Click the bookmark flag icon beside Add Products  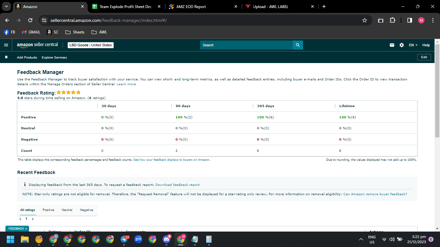pyautogui.click(x=6, y=57)
